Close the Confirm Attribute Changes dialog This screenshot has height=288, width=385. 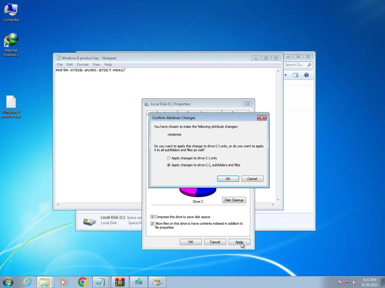pos(262,118)
